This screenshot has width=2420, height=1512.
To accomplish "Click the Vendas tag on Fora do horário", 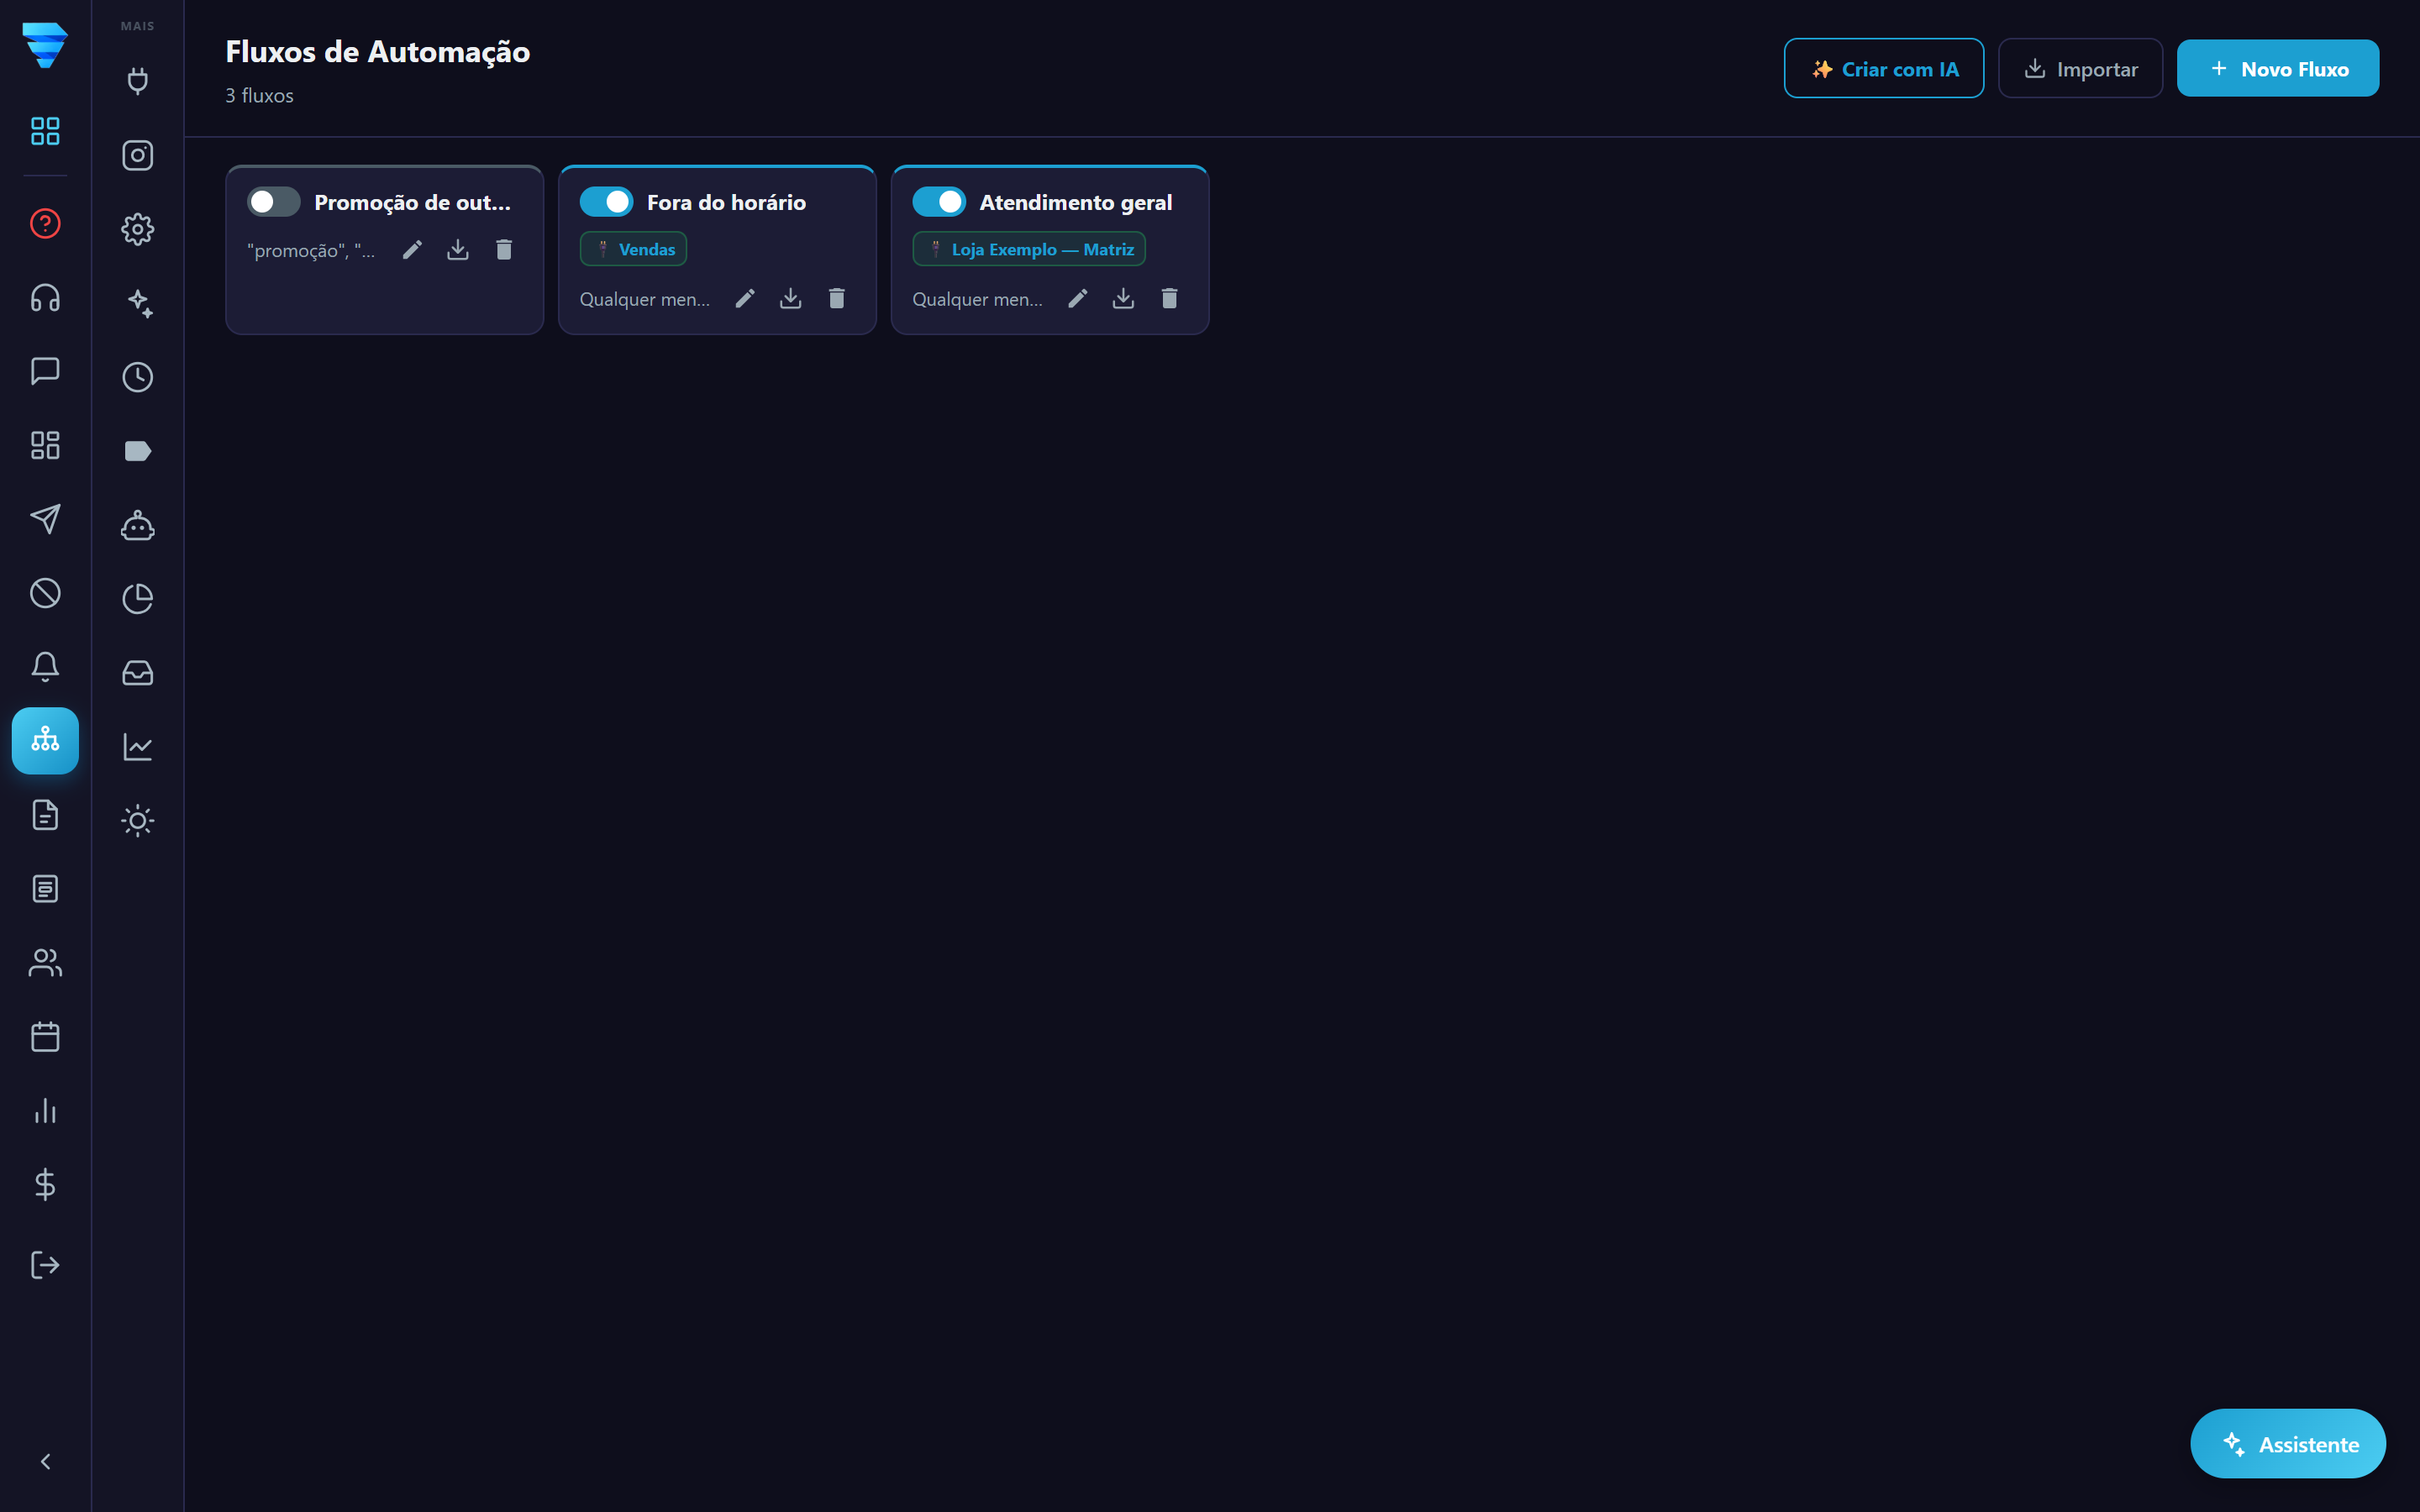I will coord(634,249).
